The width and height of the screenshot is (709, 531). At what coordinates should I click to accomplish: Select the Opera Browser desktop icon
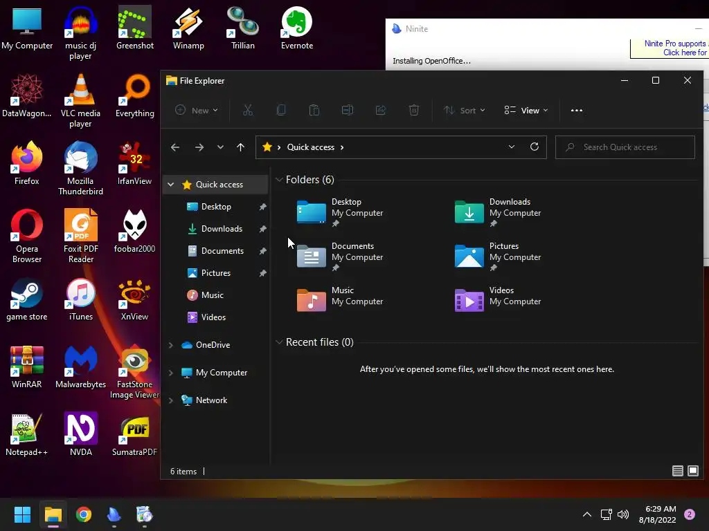pyautogui.click(x=27, y=236)
